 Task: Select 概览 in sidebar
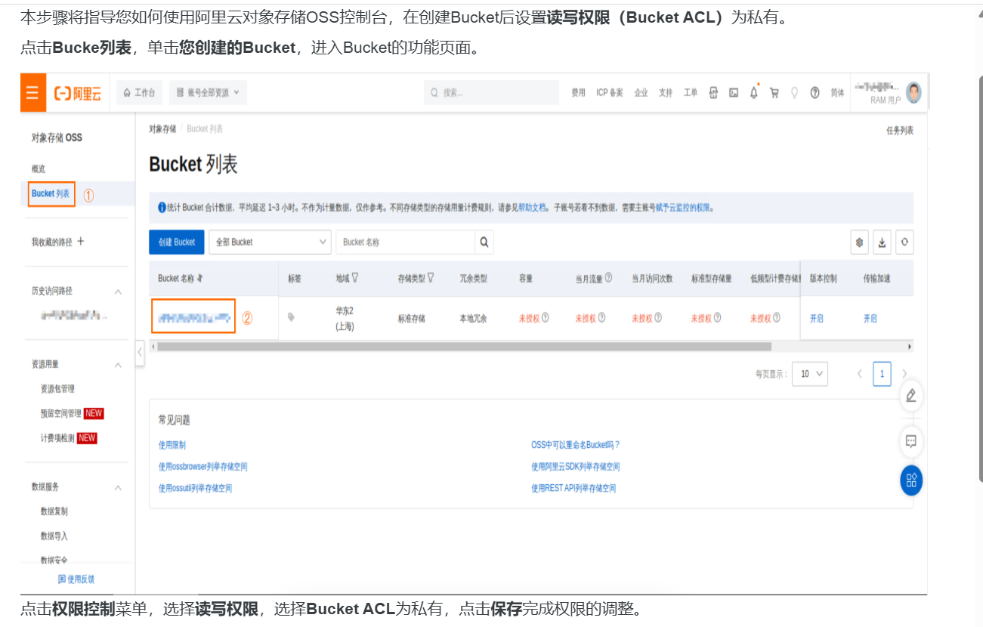(39, 168)
